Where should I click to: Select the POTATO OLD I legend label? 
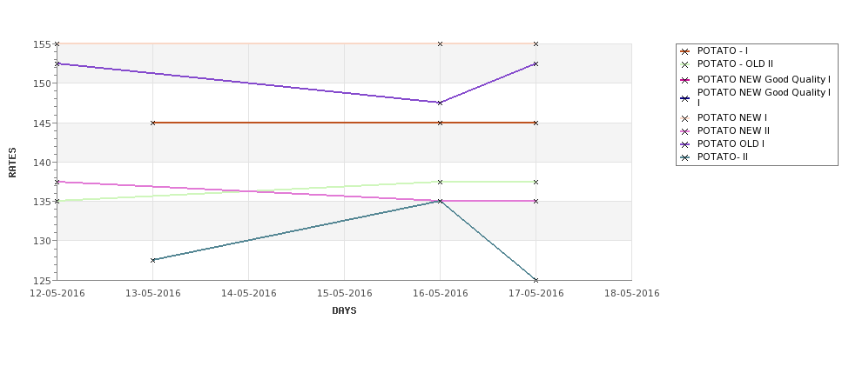731,143
